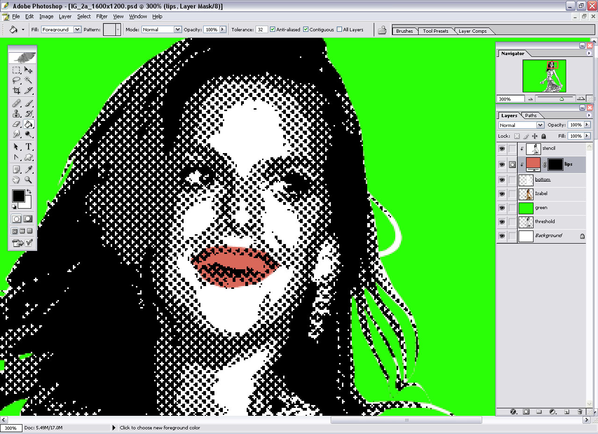
Task: Open the Fill source dropdown
Action: [x=61, y=29]
